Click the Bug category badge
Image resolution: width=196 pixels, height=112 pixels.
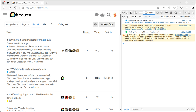[x=9, y=101]
